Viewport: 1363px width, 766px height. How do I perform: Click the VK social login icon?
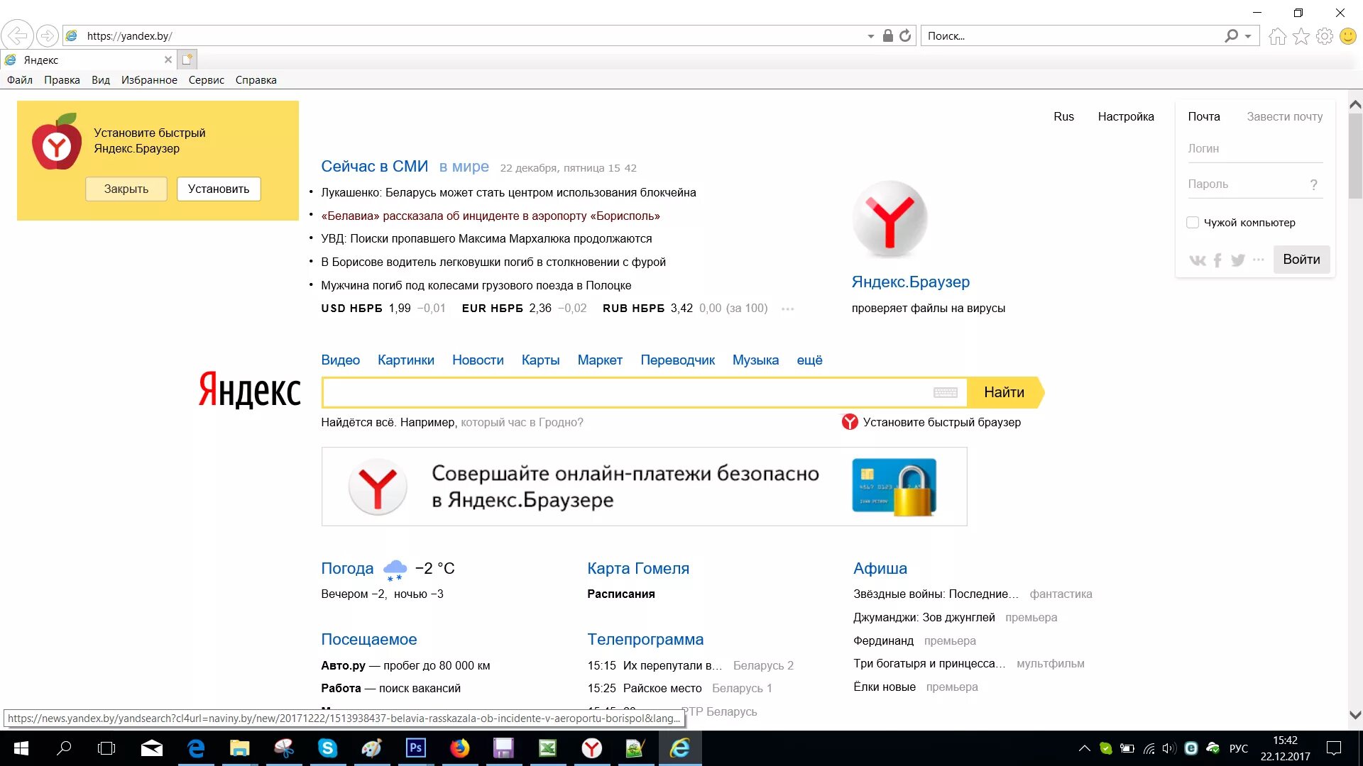(x=1197, y=260)
